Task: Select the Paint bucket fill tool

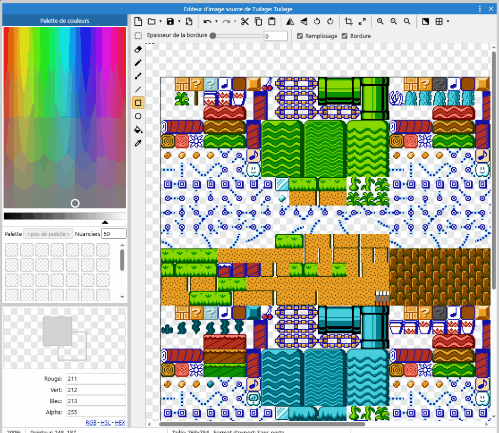Action: (138, 130)
